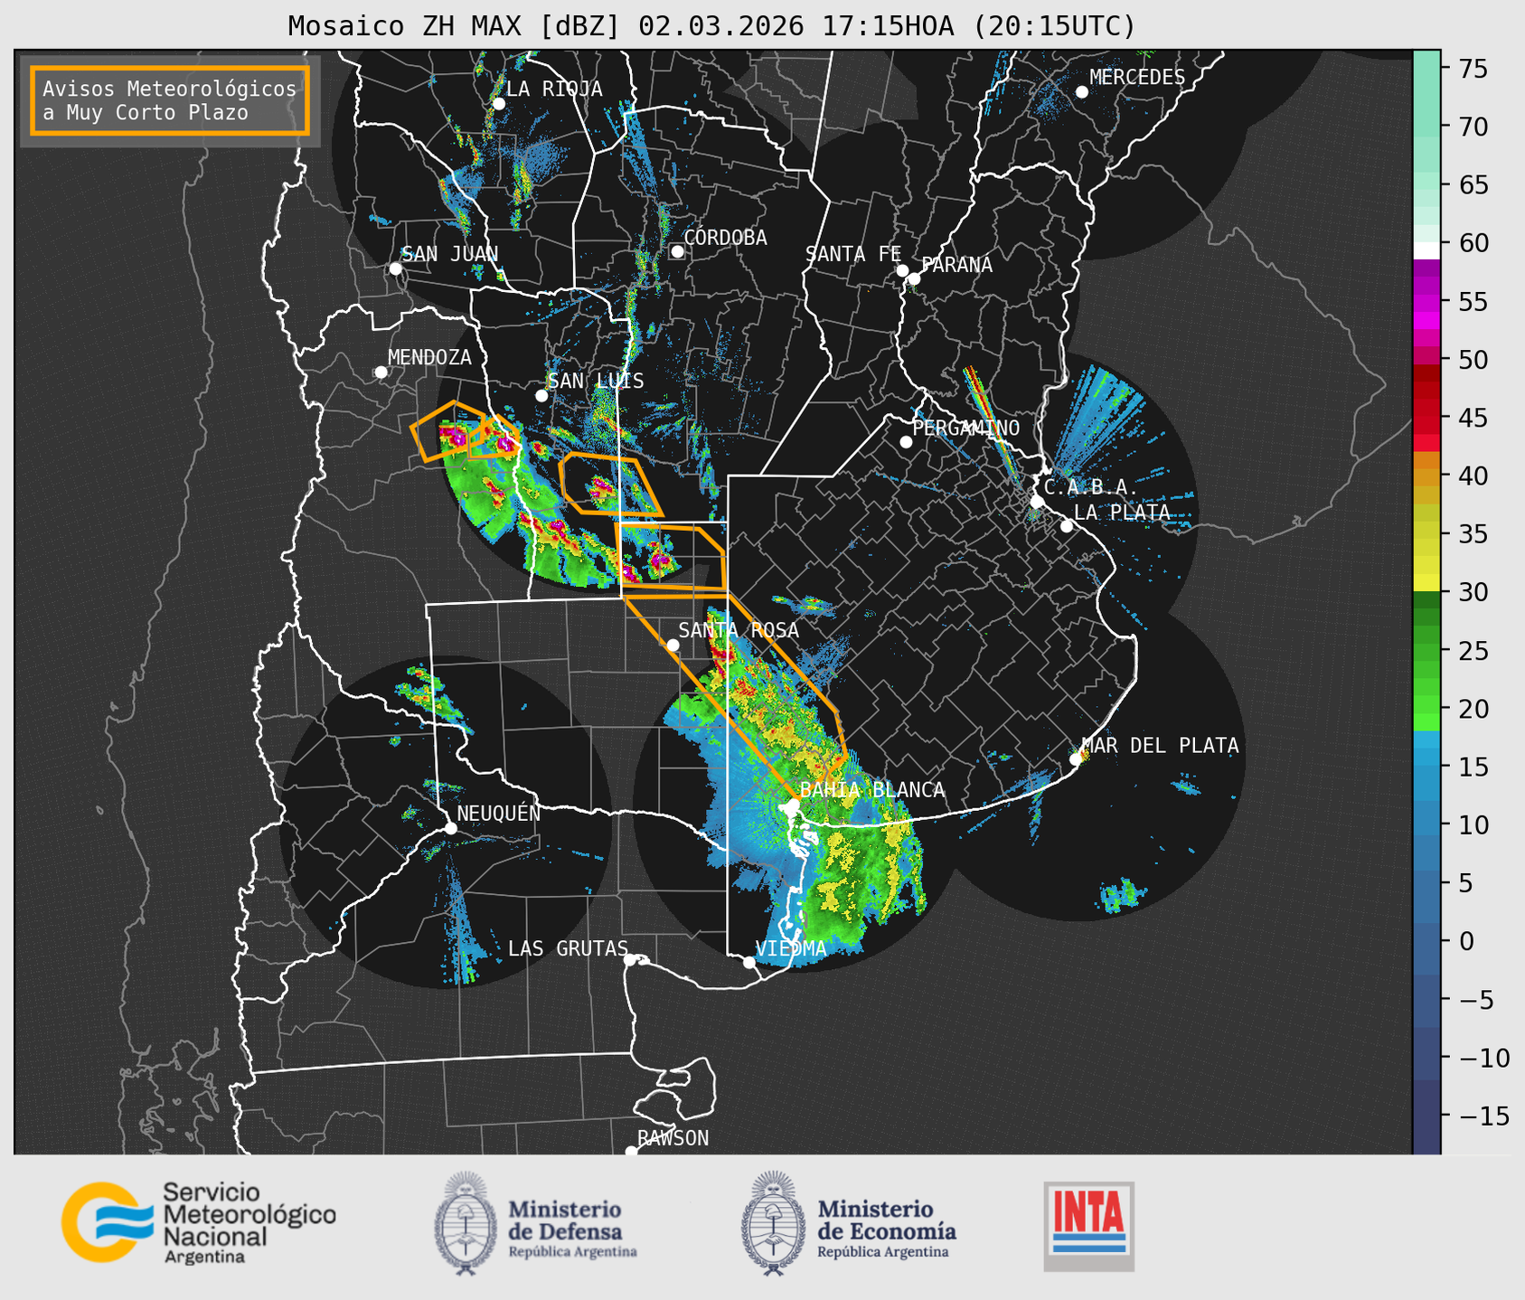Click the orange 40 dBZ color band
1525x1300 pixels.
tap(1426, 476)
